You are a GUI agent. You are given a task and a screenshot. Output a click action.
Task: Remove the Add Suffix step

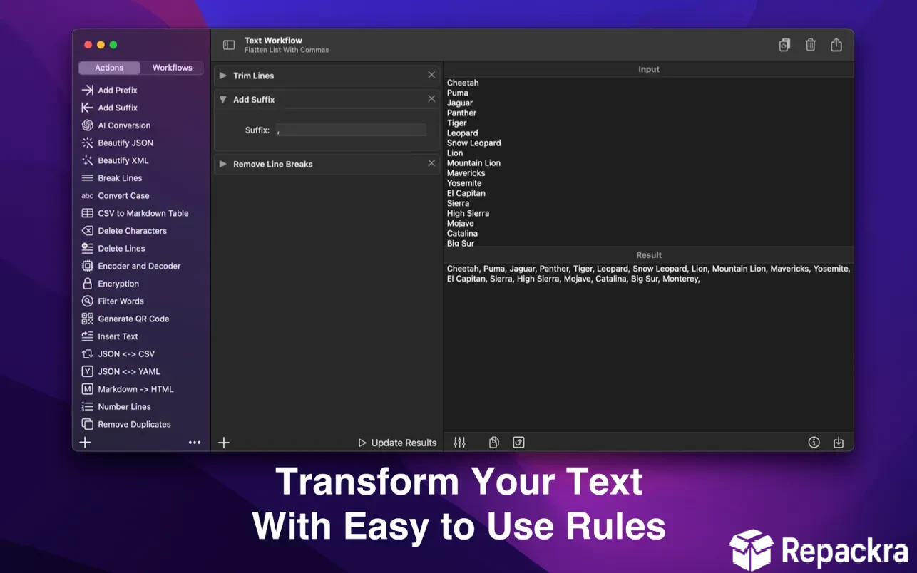pyautogui.click(x=431, y=99)
